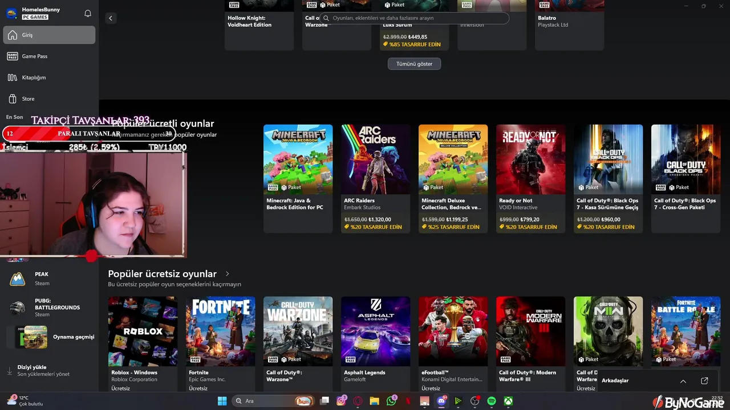Screen dimensions: 730x410
Task: Open Instagram from taskbar
Action: [x=341, y=401]
